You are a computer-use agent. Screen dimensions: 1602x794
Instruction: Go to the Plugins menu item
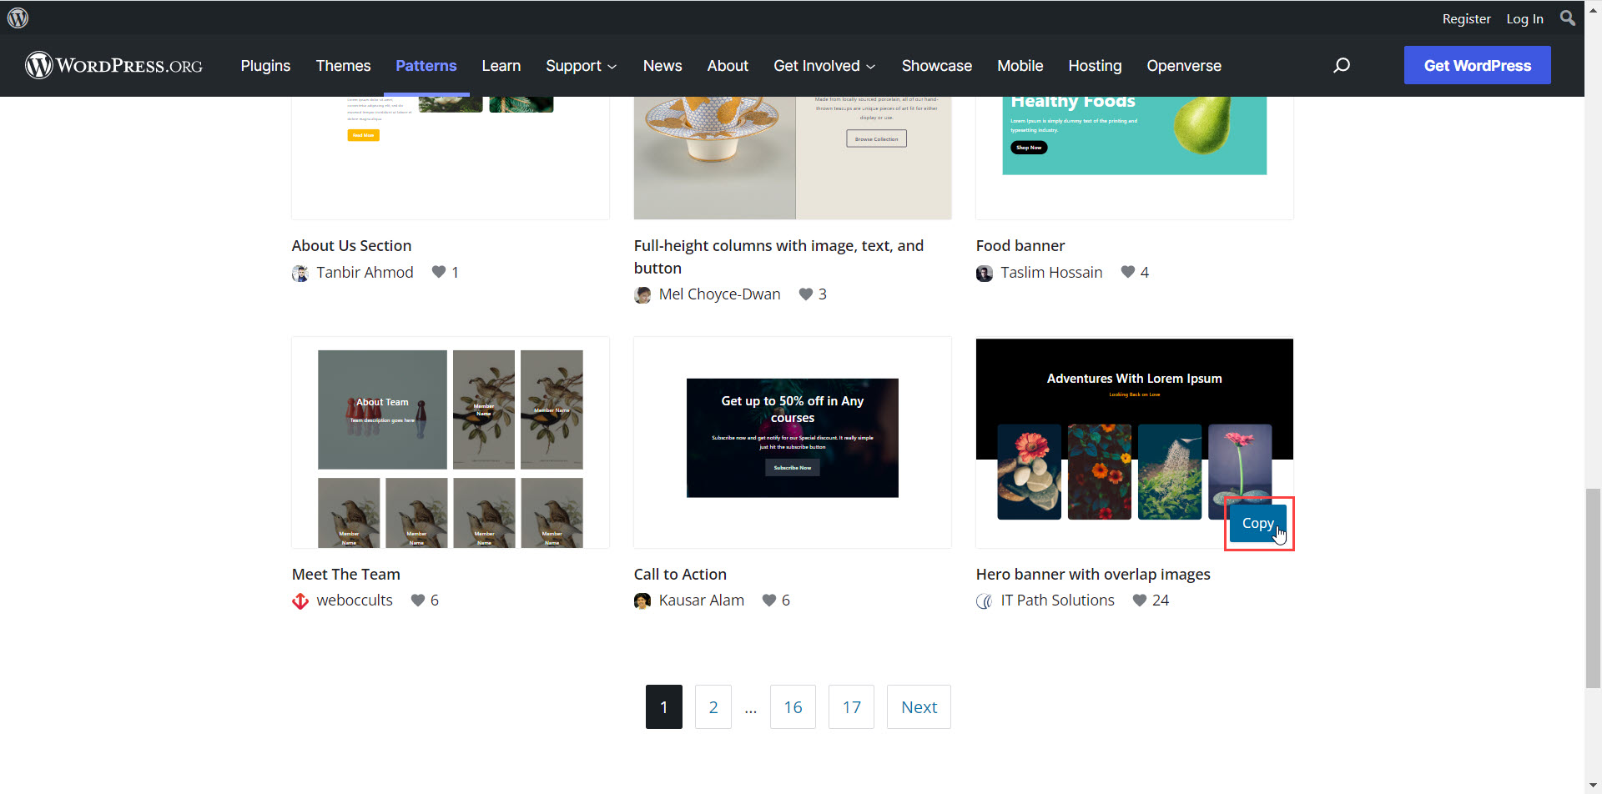pyautogui.click(x=265, y=66)
